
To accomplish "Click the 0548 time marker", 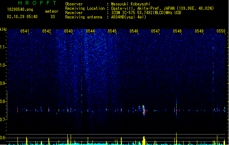I will point(177,31).
